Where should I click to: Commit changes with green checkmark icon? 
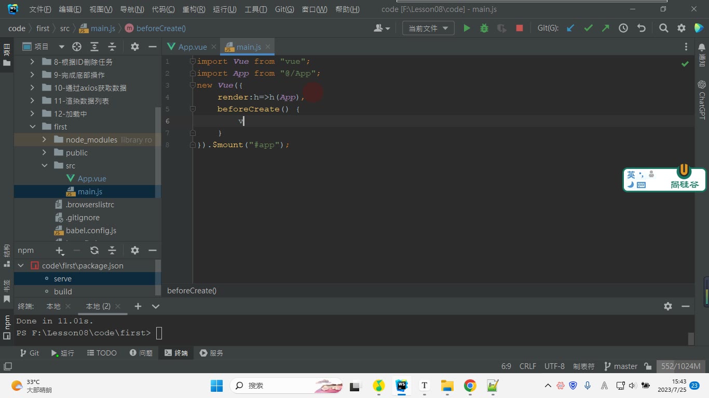(x=588, y=29)
